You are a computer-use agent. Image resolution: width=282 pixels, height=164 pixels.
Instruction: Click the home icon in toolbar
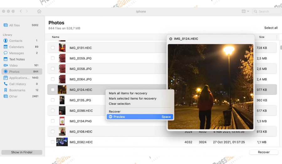(x=39, y=12)
